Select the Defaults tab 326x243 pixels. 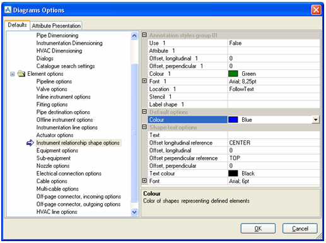[x=17, y=25]
